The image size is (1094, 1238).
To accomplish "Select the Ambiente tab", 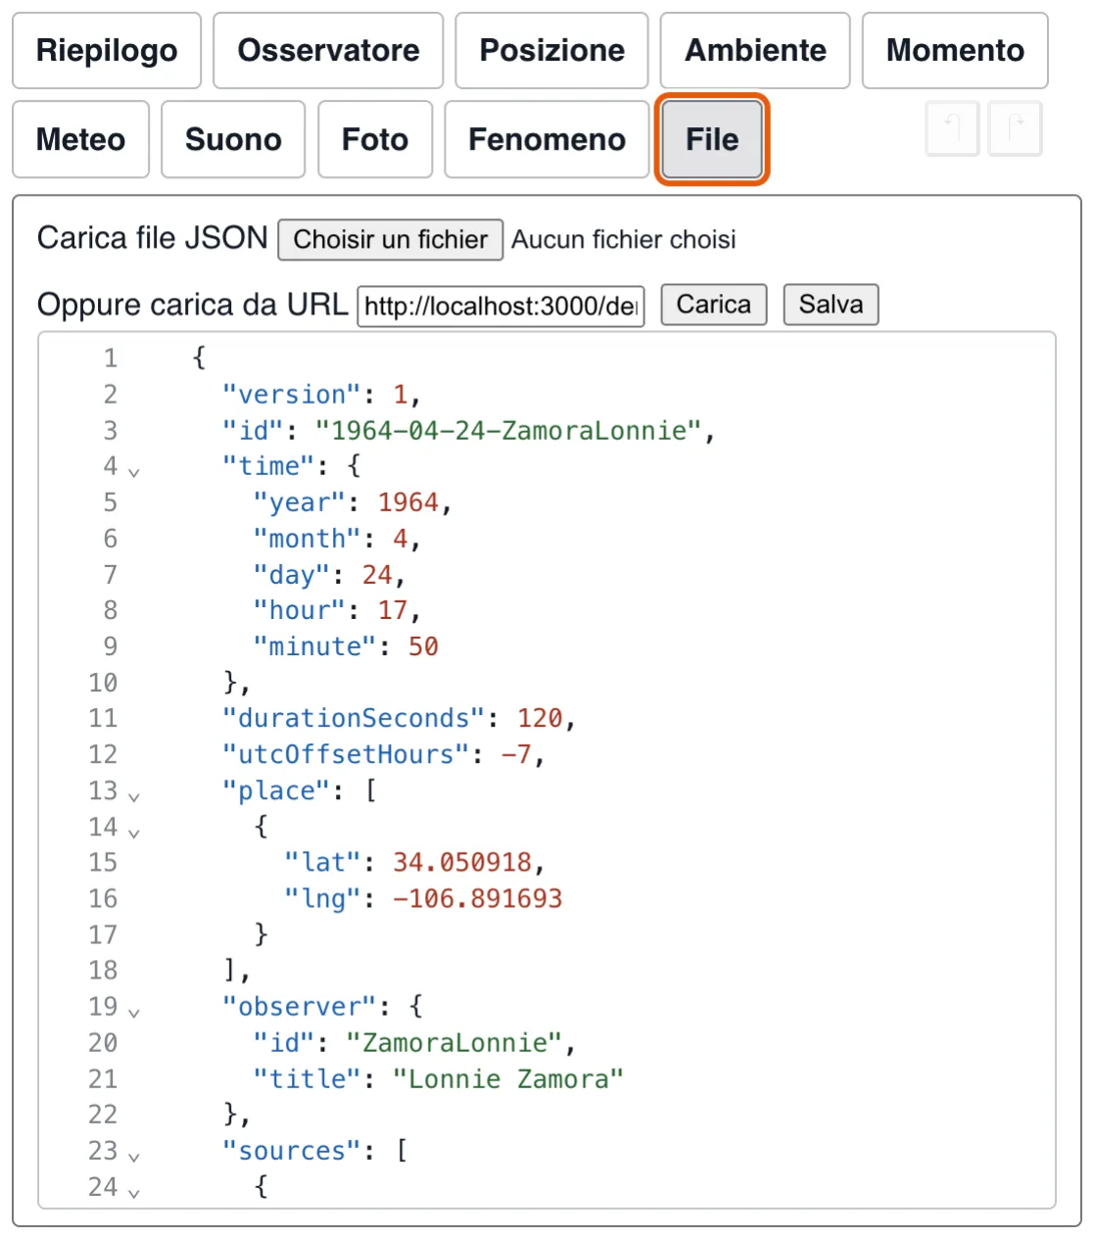I will tap(755, 51).
